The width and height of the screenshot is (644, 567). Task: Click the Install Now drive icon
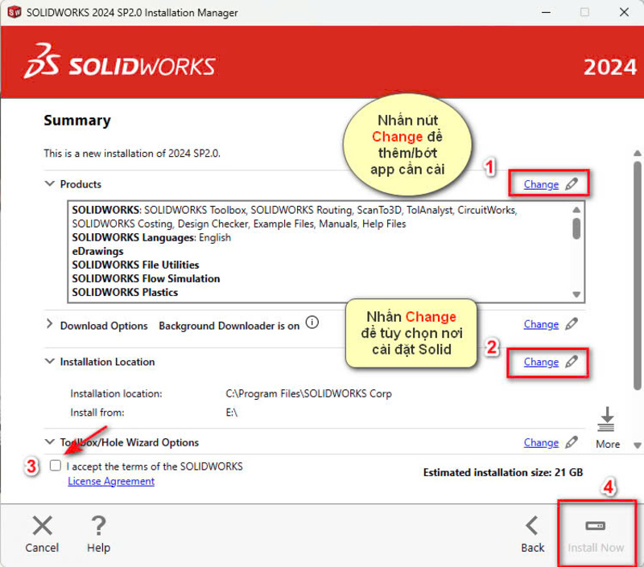click(596, 525)
